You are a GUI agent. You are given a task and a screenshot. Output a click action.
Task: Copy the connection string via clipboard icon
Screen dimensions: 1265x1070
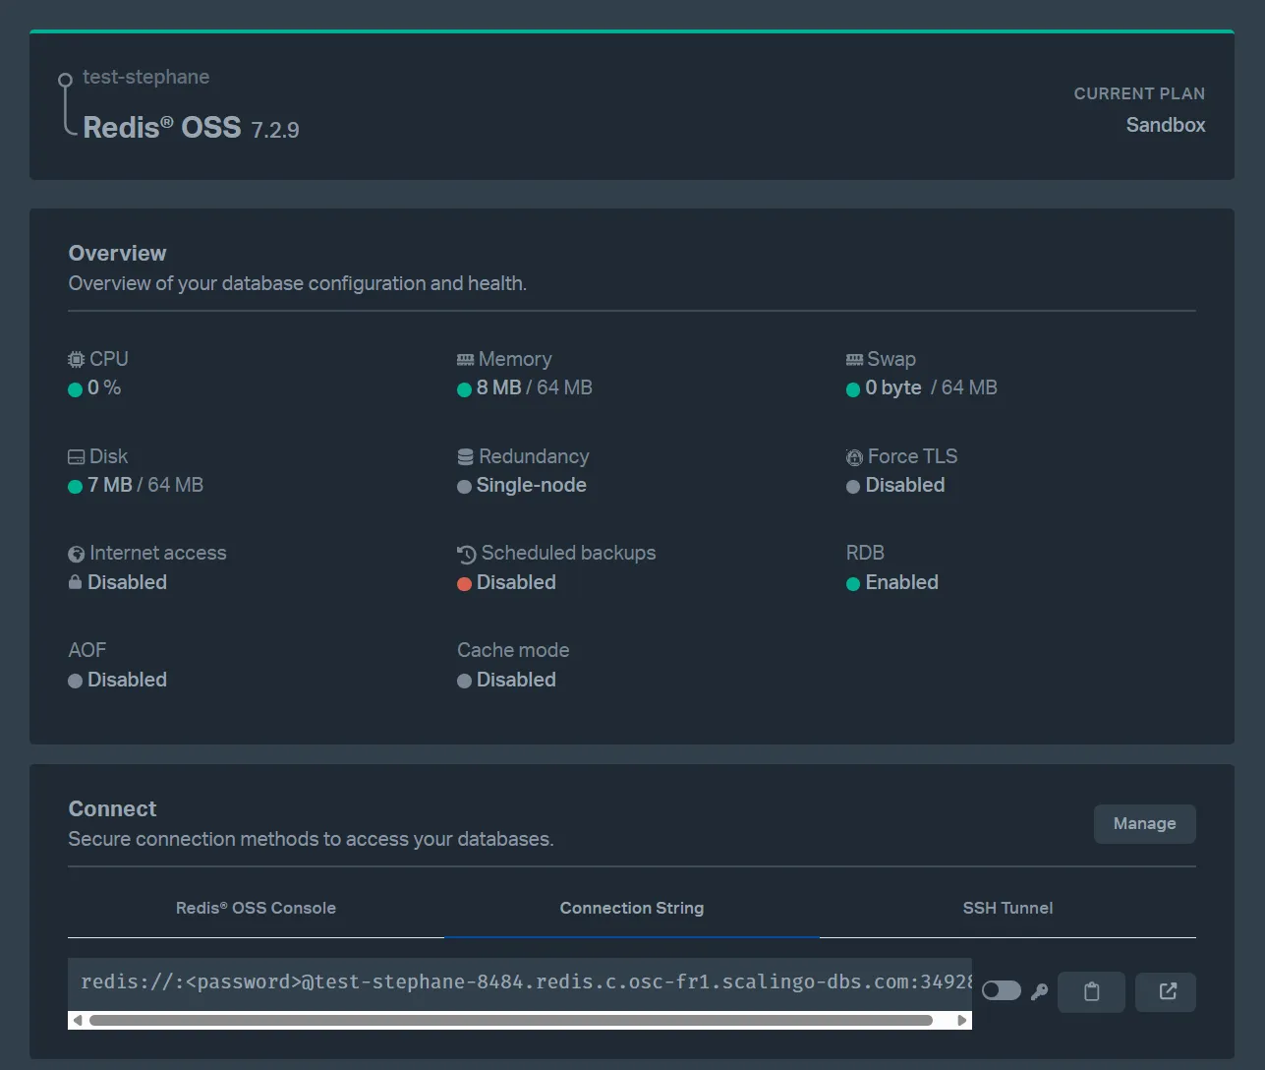[x=1091, y=991]
